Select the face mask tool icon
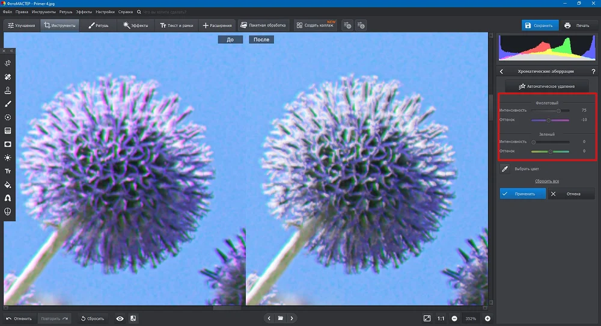Image resolution: width=601 pixels, height=326 pixels. pyautogui.click(x=8, y=212)
